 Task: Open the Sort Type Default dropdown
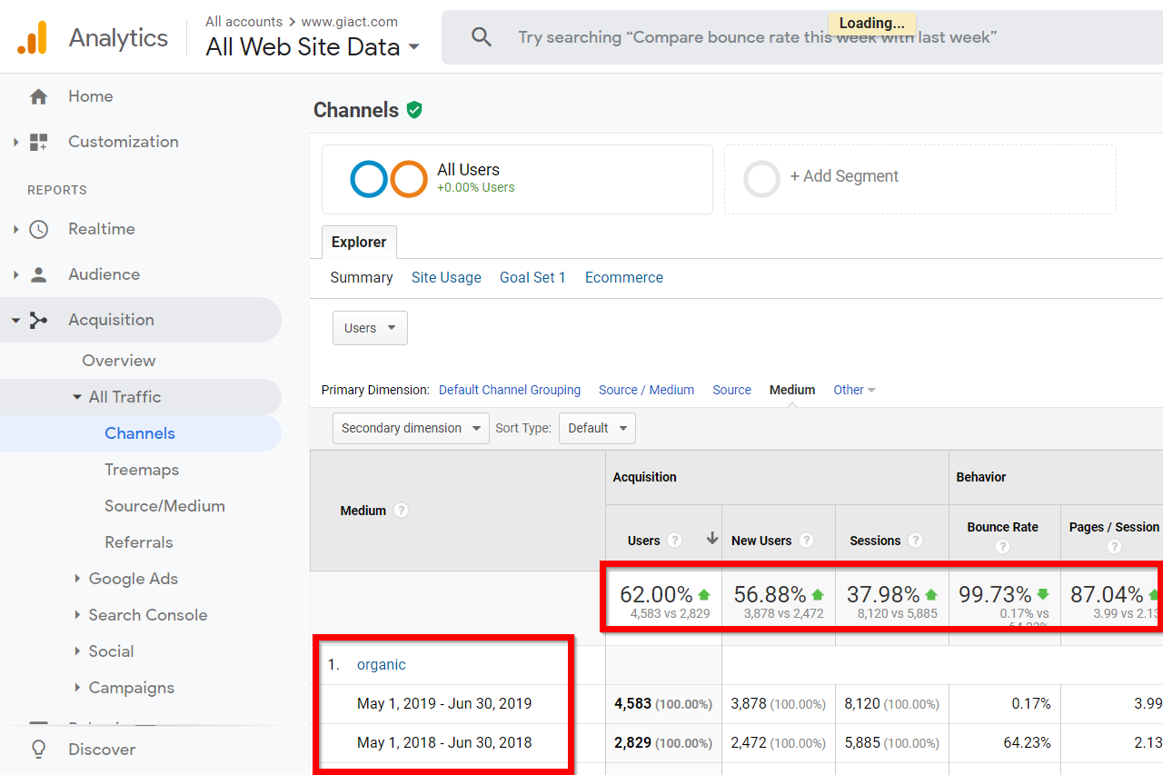coord(597,428)
